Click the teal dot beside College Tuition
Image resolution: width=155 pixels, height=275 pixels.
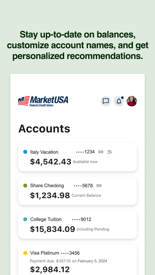[25, 219]
